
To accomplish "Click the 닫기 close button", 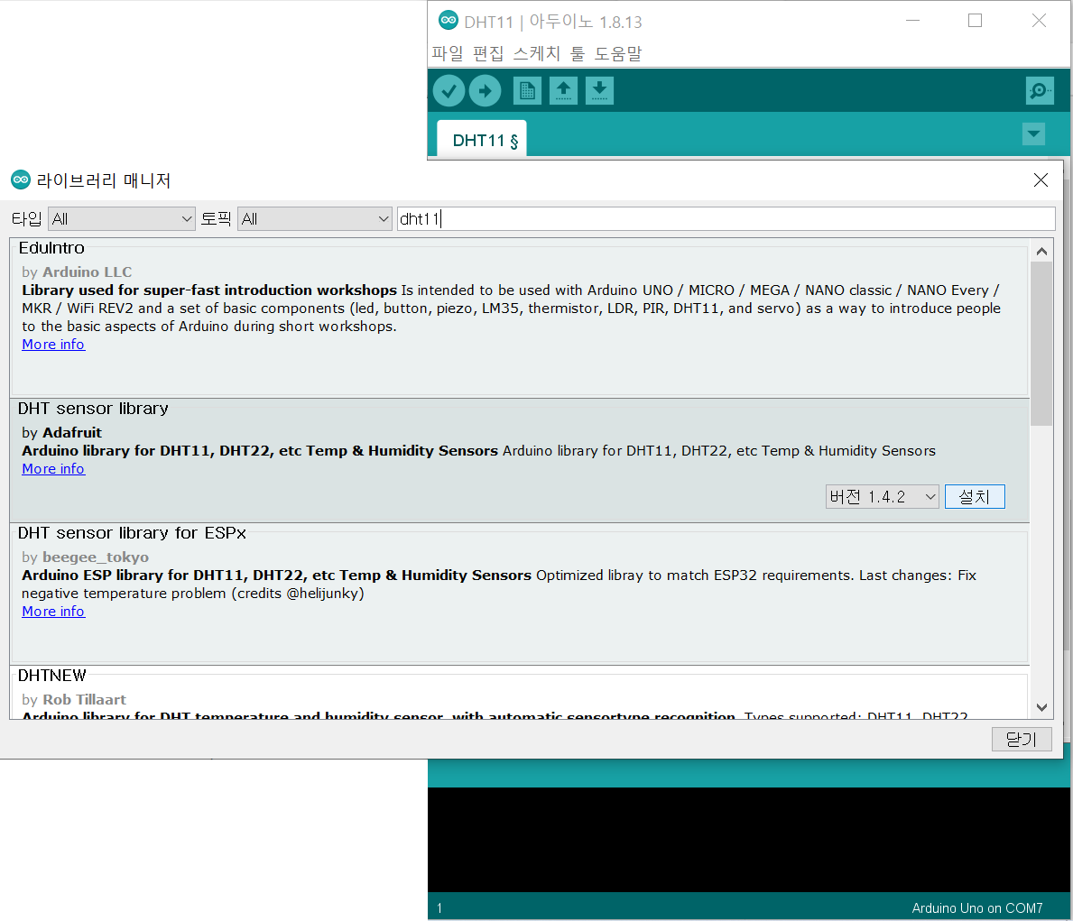I will pyautogui.click(x=1022, y=739).
